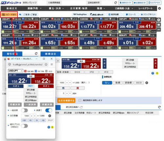
Task: Click the buy (買) button in order form
Action: pos(78,88)
